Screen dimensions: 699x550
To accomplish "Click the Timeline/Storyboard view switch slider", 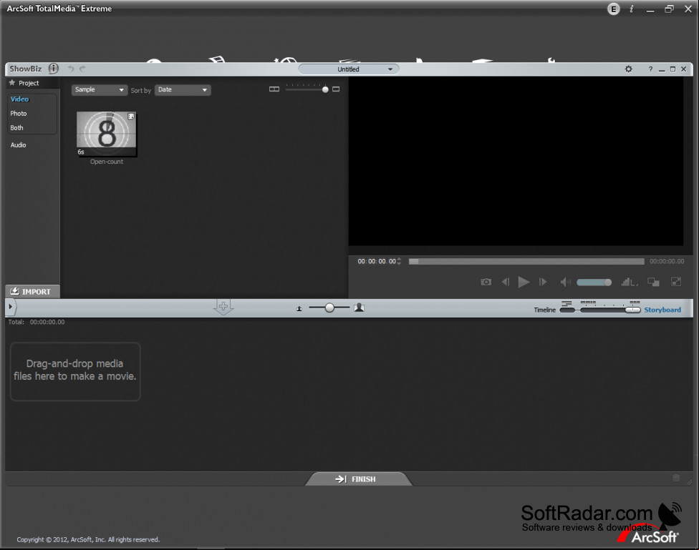I will coord(600,310).
